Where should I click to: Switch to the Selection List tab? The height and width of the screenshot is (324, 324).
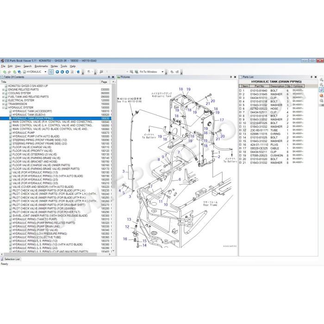coord(11,259)
